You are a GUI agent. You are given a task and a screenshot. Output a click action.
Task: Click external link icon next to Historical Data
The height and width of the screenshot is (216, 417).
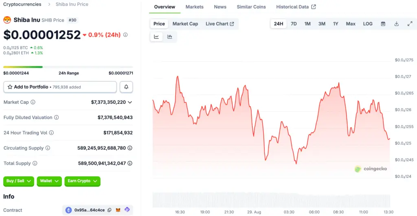pyautogui.click(x=314, y=7)
